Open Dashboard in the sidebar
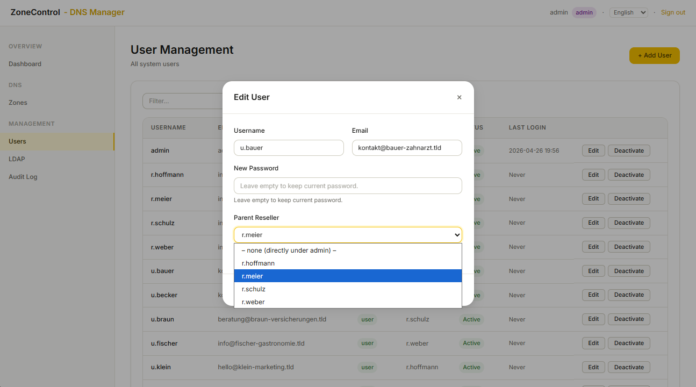The width and height of the screenshot is (696, 387). tap(25, 64)
